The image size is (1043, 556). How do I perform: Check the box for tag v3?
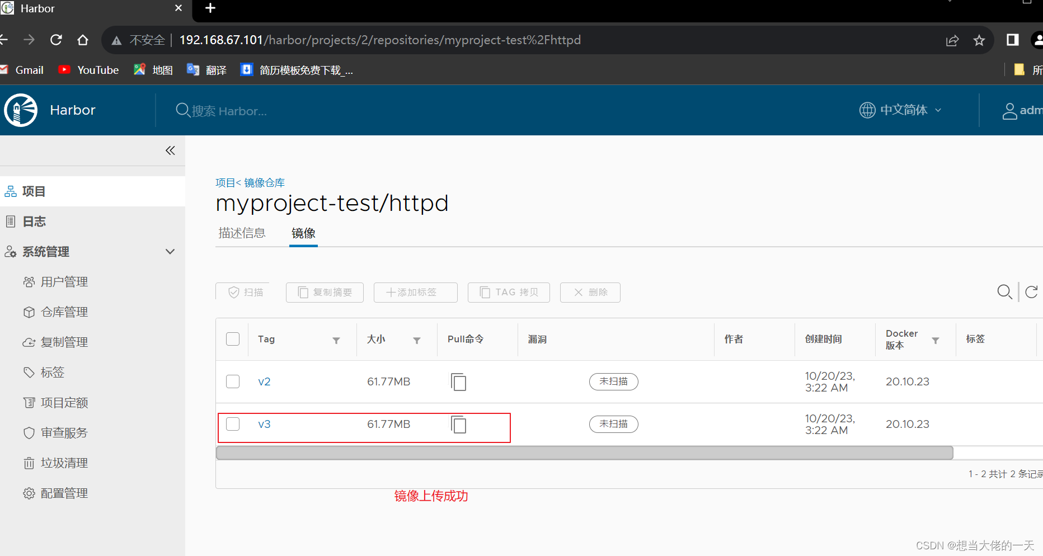point(233,424)
